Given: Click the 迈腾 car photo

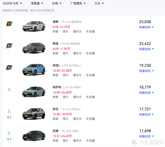Looking at the screenshot, I should pyautogui.click(x=34, y=135).
